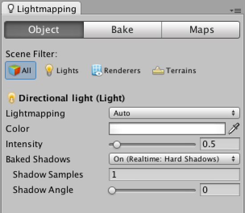This screenshot has height=213, width=245.
Task: Filter scene by Renderers grid icon
Action: point(97,70)
